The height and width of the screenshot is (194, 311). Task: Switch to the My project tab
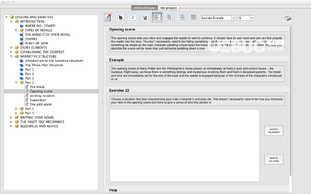pos(168,8)
